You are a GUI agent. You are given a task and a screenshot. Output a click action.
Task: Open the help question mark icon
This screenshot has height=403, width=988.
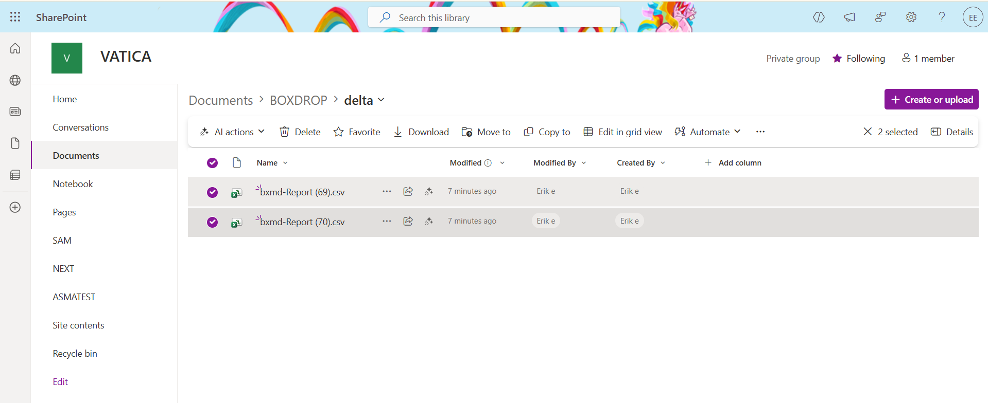[942, 17]
